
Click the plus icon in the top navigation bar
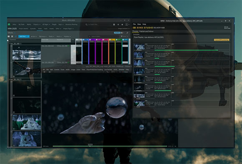pos(118,25)
